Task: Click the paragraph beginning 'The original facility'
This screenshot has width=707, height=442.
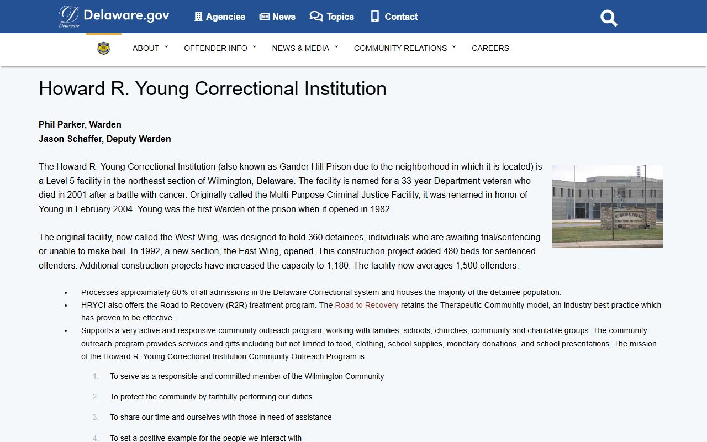Action: 290,251
